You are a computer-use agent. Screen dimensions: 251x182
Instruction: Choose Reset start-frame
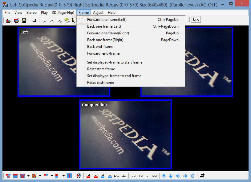click(131, 69)
